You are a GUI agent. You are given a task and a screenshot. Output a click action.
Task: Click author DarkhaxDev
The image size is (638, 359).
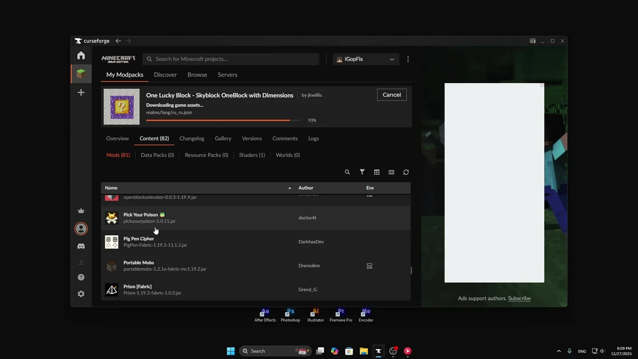[x=311, y=242]
